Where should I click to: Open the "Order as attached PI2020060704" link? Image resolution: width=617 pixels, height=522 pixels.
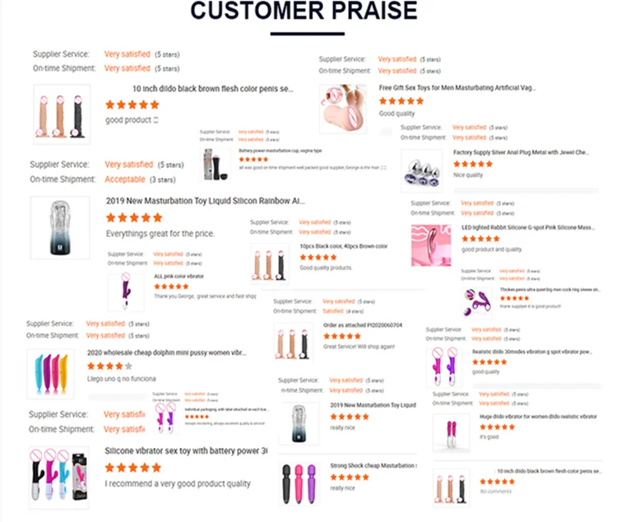click(363, 325)
